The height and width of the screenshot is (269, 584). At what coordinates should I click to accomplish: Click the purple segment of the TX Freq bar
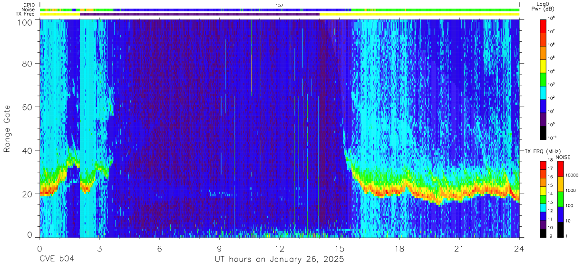(x=200, y=14)
